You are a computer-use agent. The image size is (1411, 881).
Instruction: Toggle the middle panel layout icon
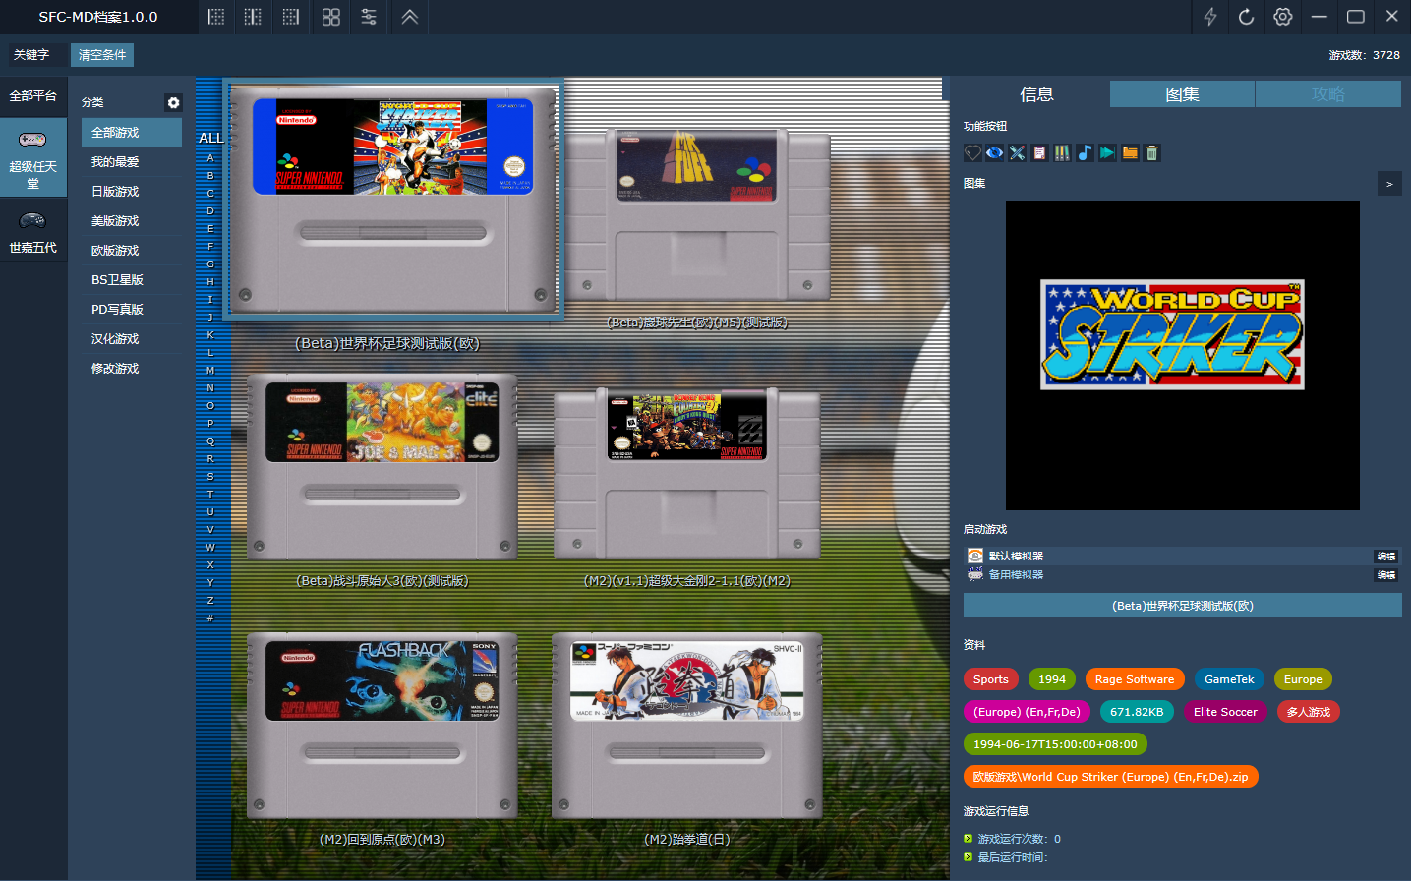[253, 17]
